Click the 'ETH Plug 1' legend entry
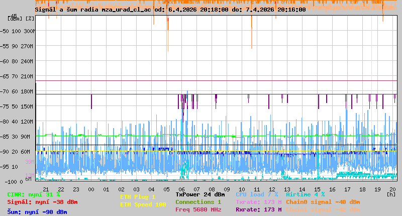 (138, 197)
